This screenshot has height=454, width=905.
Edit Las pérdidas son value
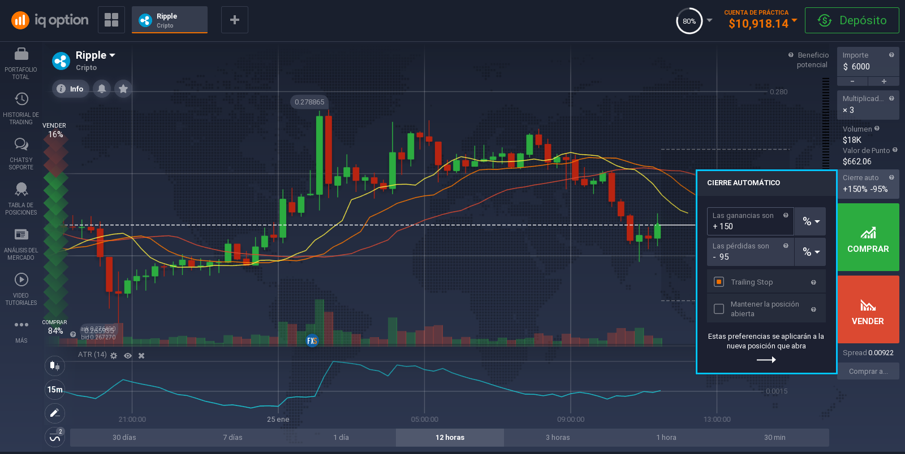(x=751, y=252)
